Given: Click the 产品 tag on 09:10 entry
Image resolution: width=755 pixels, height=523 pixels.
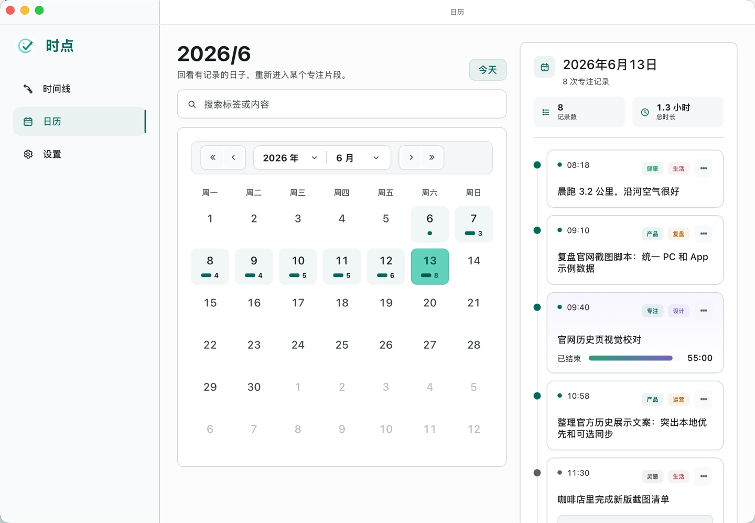Looking at the screenshot, I should (652, 234).
